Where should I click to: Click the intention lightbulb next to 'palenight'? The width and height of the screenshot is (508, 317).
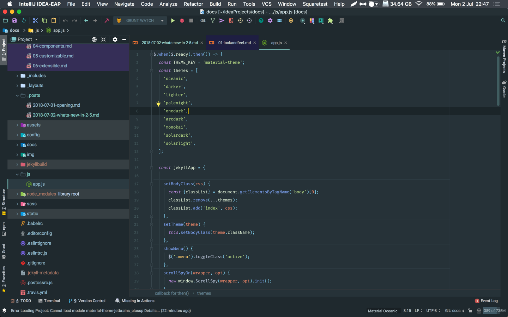(x=158, y=103)
